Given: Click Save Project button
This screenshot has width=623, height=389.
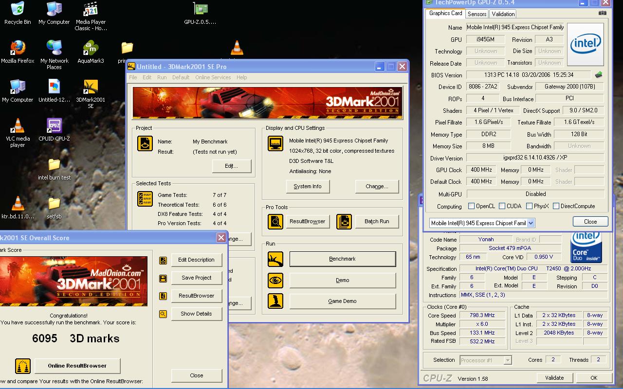Looking at the screenshot, I should [196, 278].
